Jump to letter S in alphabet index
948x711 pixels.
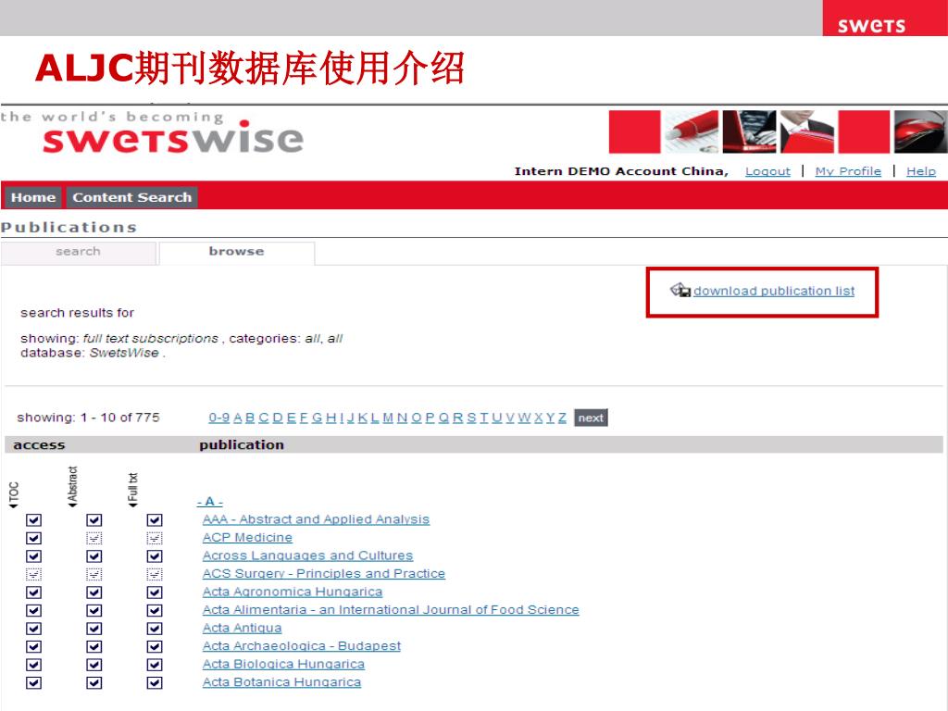click(471, 418)
